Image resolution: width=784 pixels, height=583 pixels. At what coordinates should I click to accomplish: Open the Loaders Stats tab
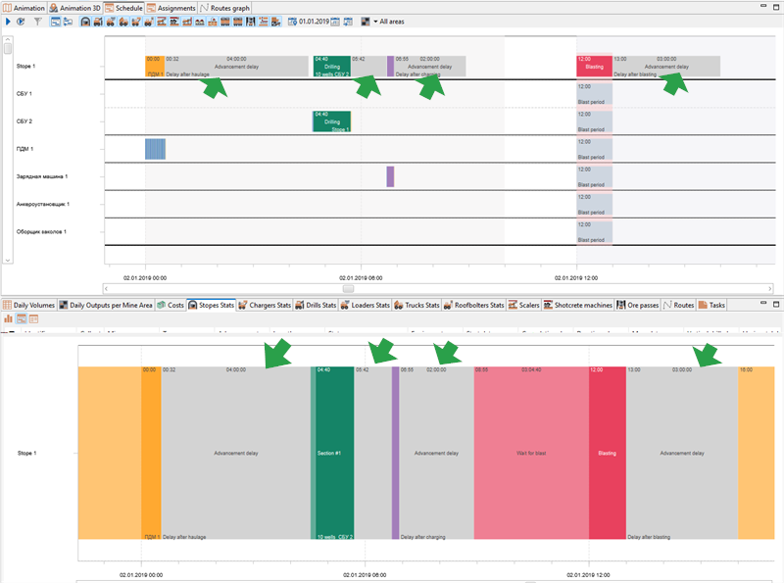(365, 305)
